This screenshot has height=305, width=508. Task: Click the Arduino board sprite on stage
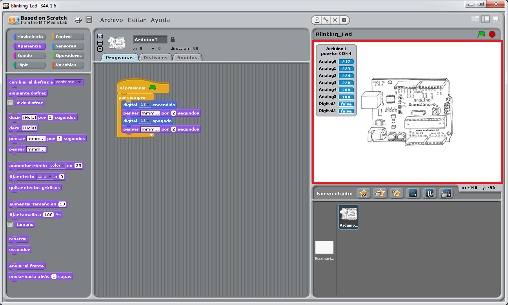point(407,111)
